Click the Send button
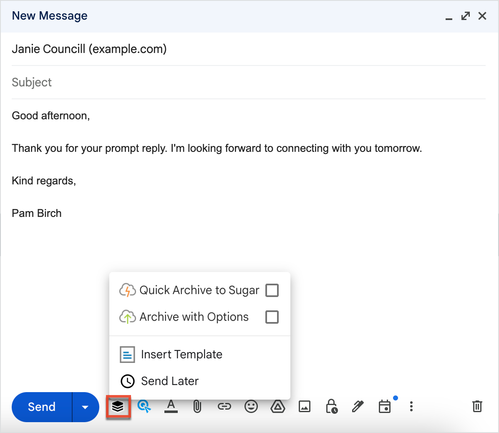499x433 pixels. coord(42,407)
